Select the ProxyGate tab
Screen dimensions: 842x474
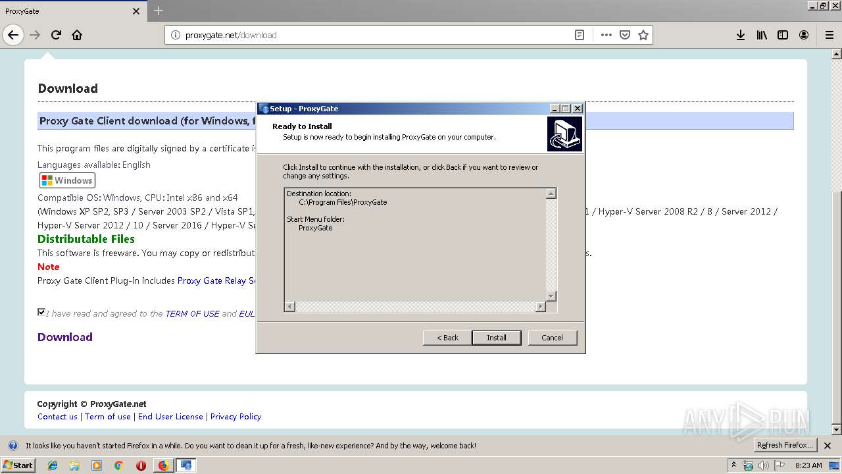[x=73, y=11]
